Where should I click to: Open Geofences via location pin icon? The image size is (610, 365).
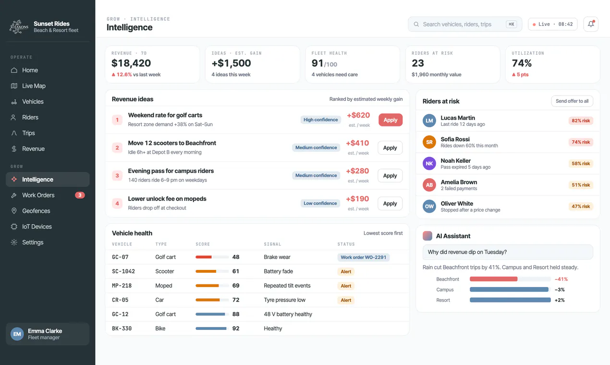pyautogui.click(x=14, y=211)
